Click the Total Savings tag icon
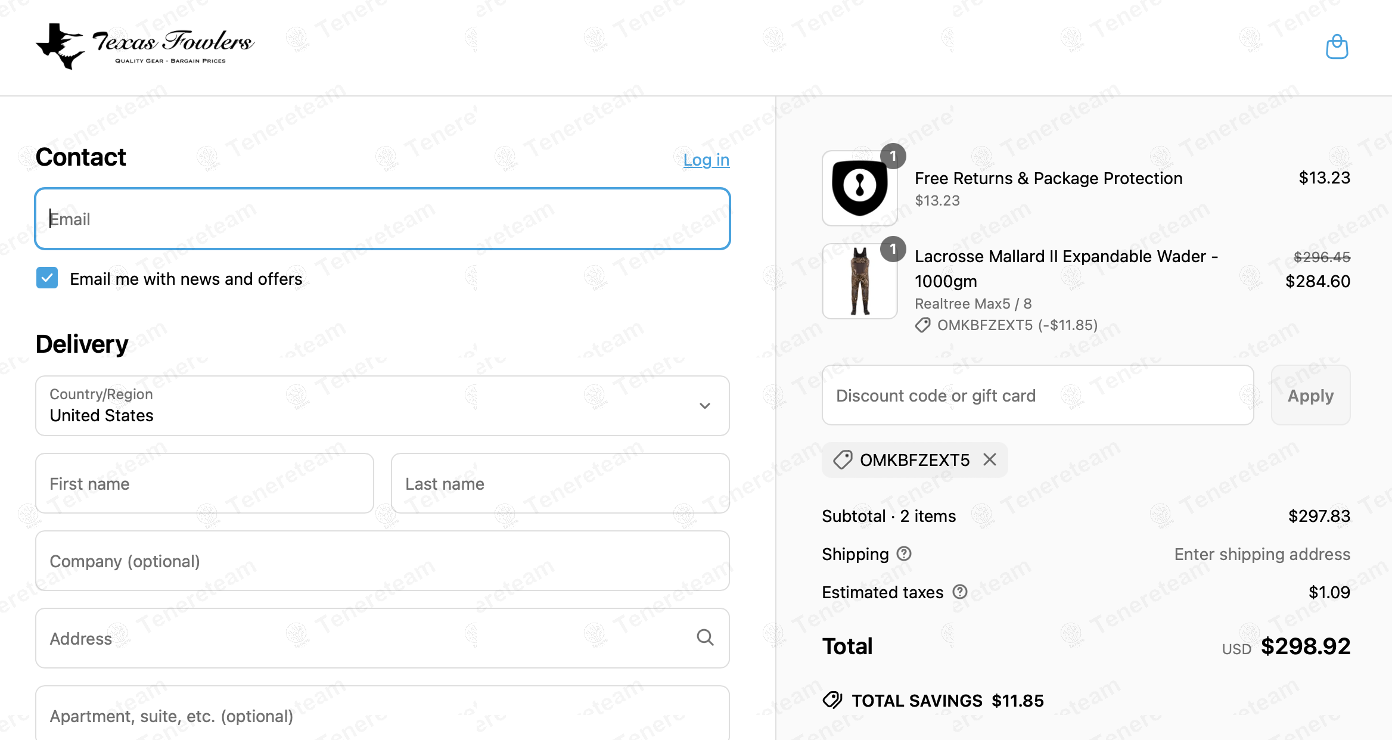 click(x=832, y=700)
